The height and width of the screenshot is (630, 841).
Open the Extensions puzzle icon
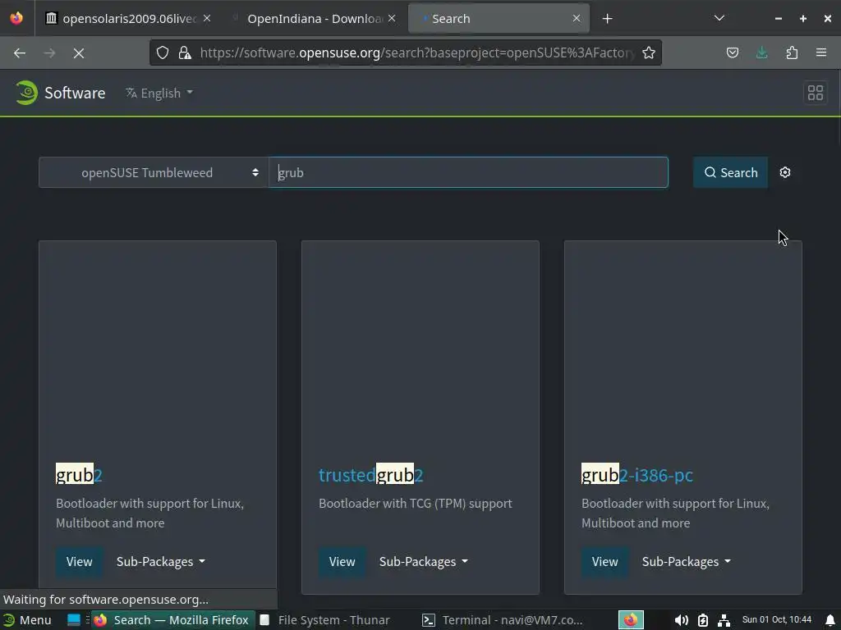click(x=792, y=52)
